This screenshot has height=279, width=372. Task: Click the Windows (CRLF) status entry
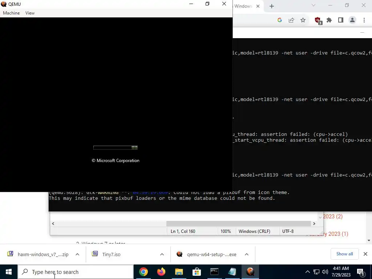coord(254,231)
